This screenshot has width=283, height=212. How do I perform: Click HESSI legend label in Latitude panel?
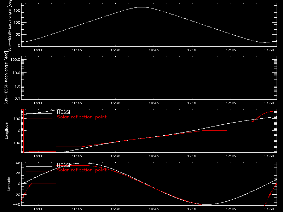pyautogui.click(x=63, y=165)
